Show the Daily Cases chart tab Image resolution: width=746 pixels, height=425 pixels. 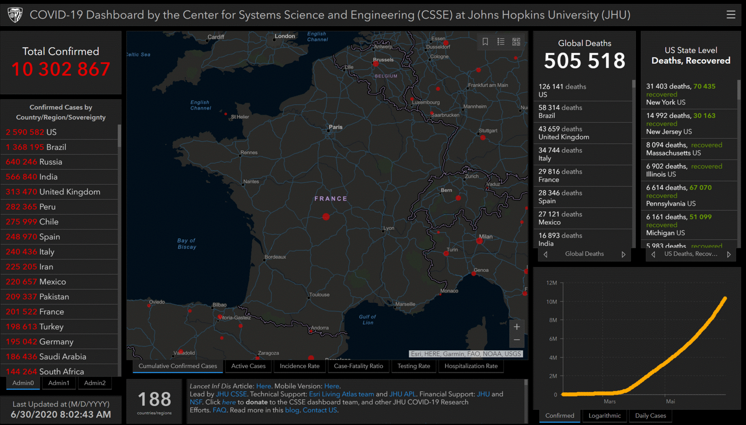pyautogui.click(x=651, y=416)
